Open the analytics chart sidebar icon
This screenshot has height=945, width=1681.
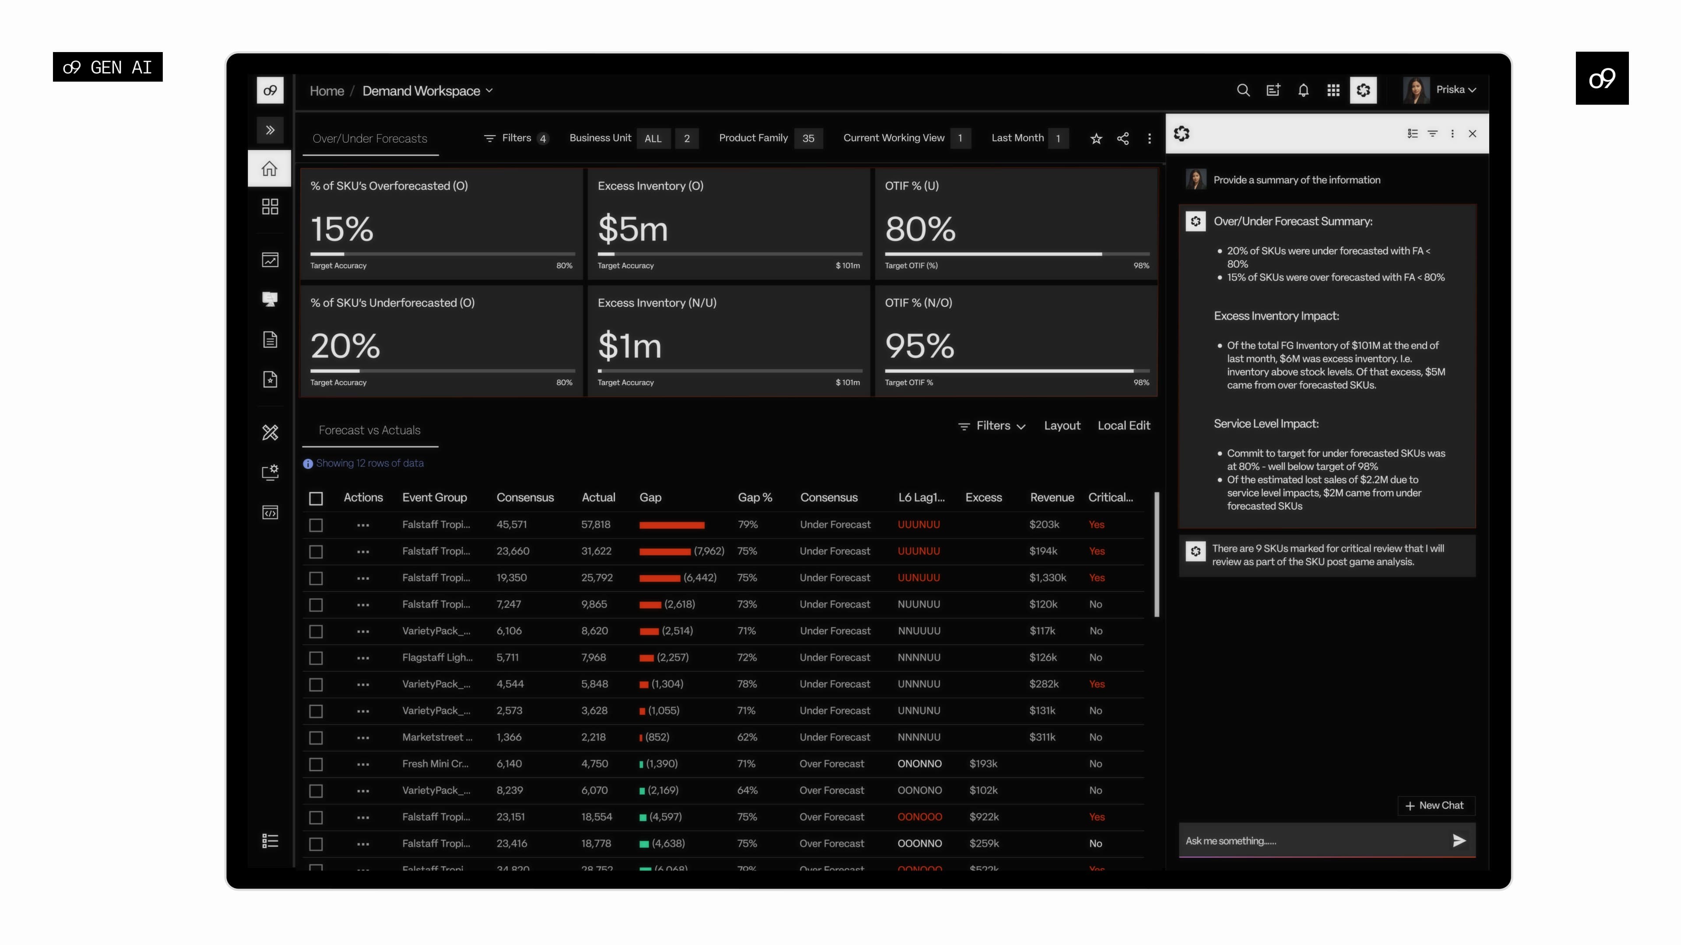(270, 260)
